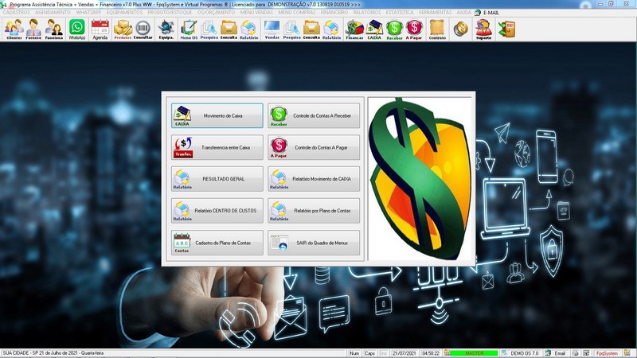Click the RESULTADO GERAL button
The height and width of the screenshot is (358, 637).
click(217, 179)
